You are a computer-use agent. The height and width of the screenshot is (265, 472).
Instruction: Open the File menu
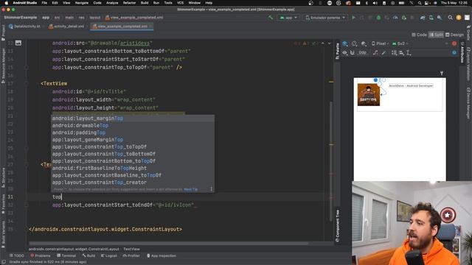[x=44, y=3]
